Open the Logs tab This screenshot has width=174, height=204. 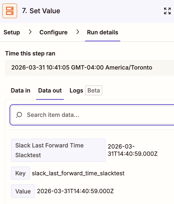tap(76, 90)
